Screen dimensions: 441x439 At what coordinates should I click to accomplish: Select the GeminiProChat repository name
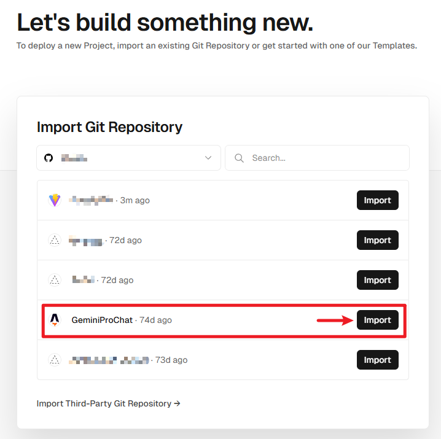(102, 320)
